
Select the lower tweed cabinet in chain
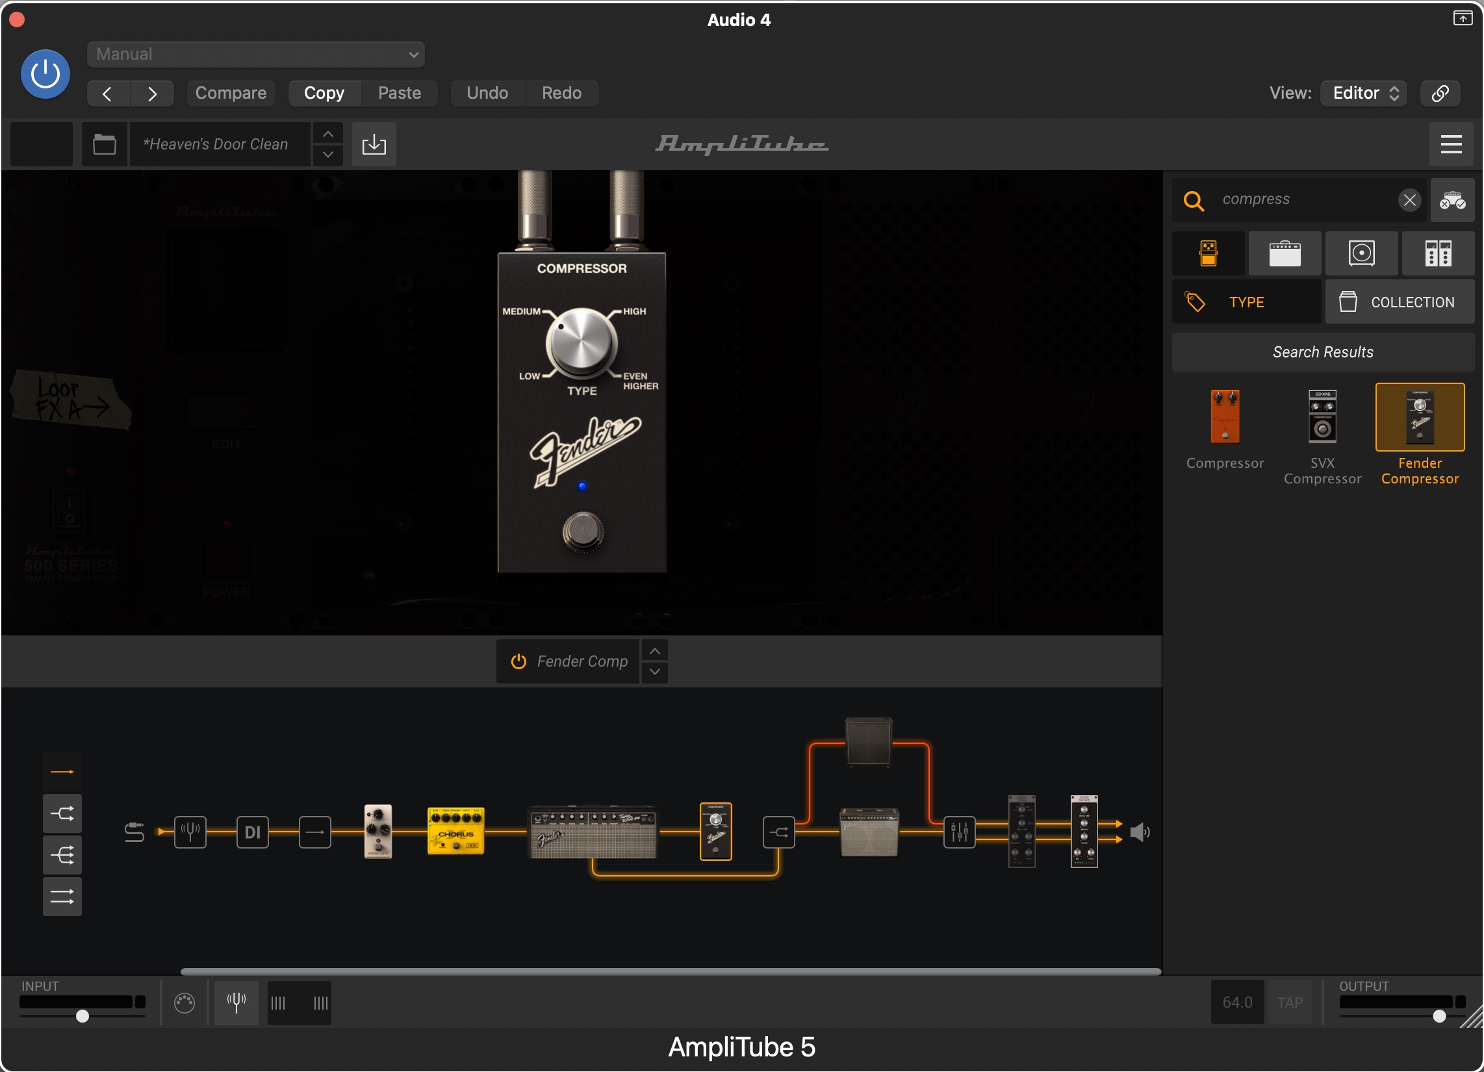pos(869,832)
